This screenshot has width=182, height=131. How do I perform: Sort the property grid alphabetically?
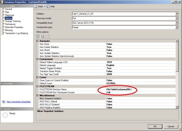43,37
